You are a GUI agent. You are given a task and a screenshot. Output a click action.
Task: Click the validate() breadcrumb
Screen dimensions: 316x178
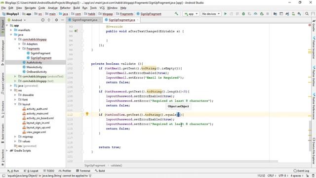click(x=117, y=166)
